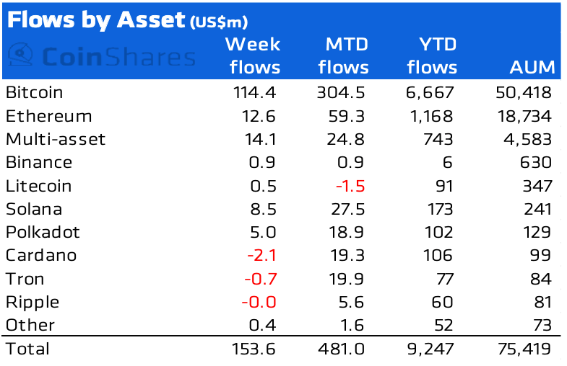Select the AUM column header

tap(531, 68)
